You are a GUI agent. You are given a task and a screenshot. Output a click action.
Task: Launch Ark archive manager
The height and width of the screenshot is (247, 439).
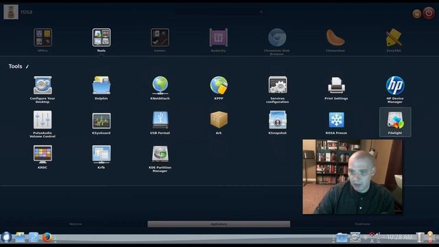coord(219,123)
